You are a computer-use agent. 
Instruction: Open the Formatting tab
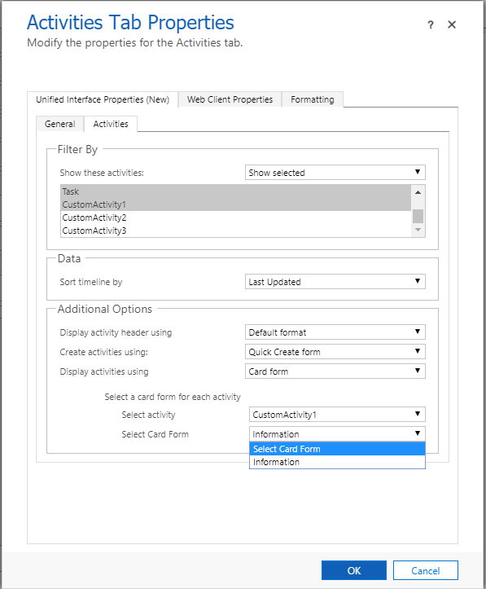(313, 99)
